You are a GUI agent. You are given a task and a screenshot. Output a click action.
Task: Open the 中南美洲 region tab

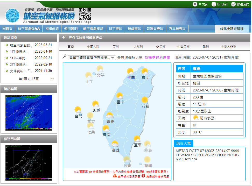pos(183,47)
